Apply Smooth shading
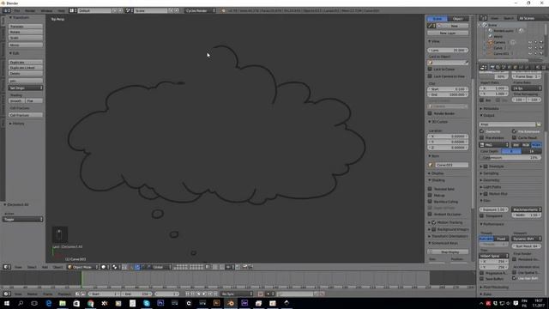This screenshot has height=309, width=549. (x=16, y=100)
